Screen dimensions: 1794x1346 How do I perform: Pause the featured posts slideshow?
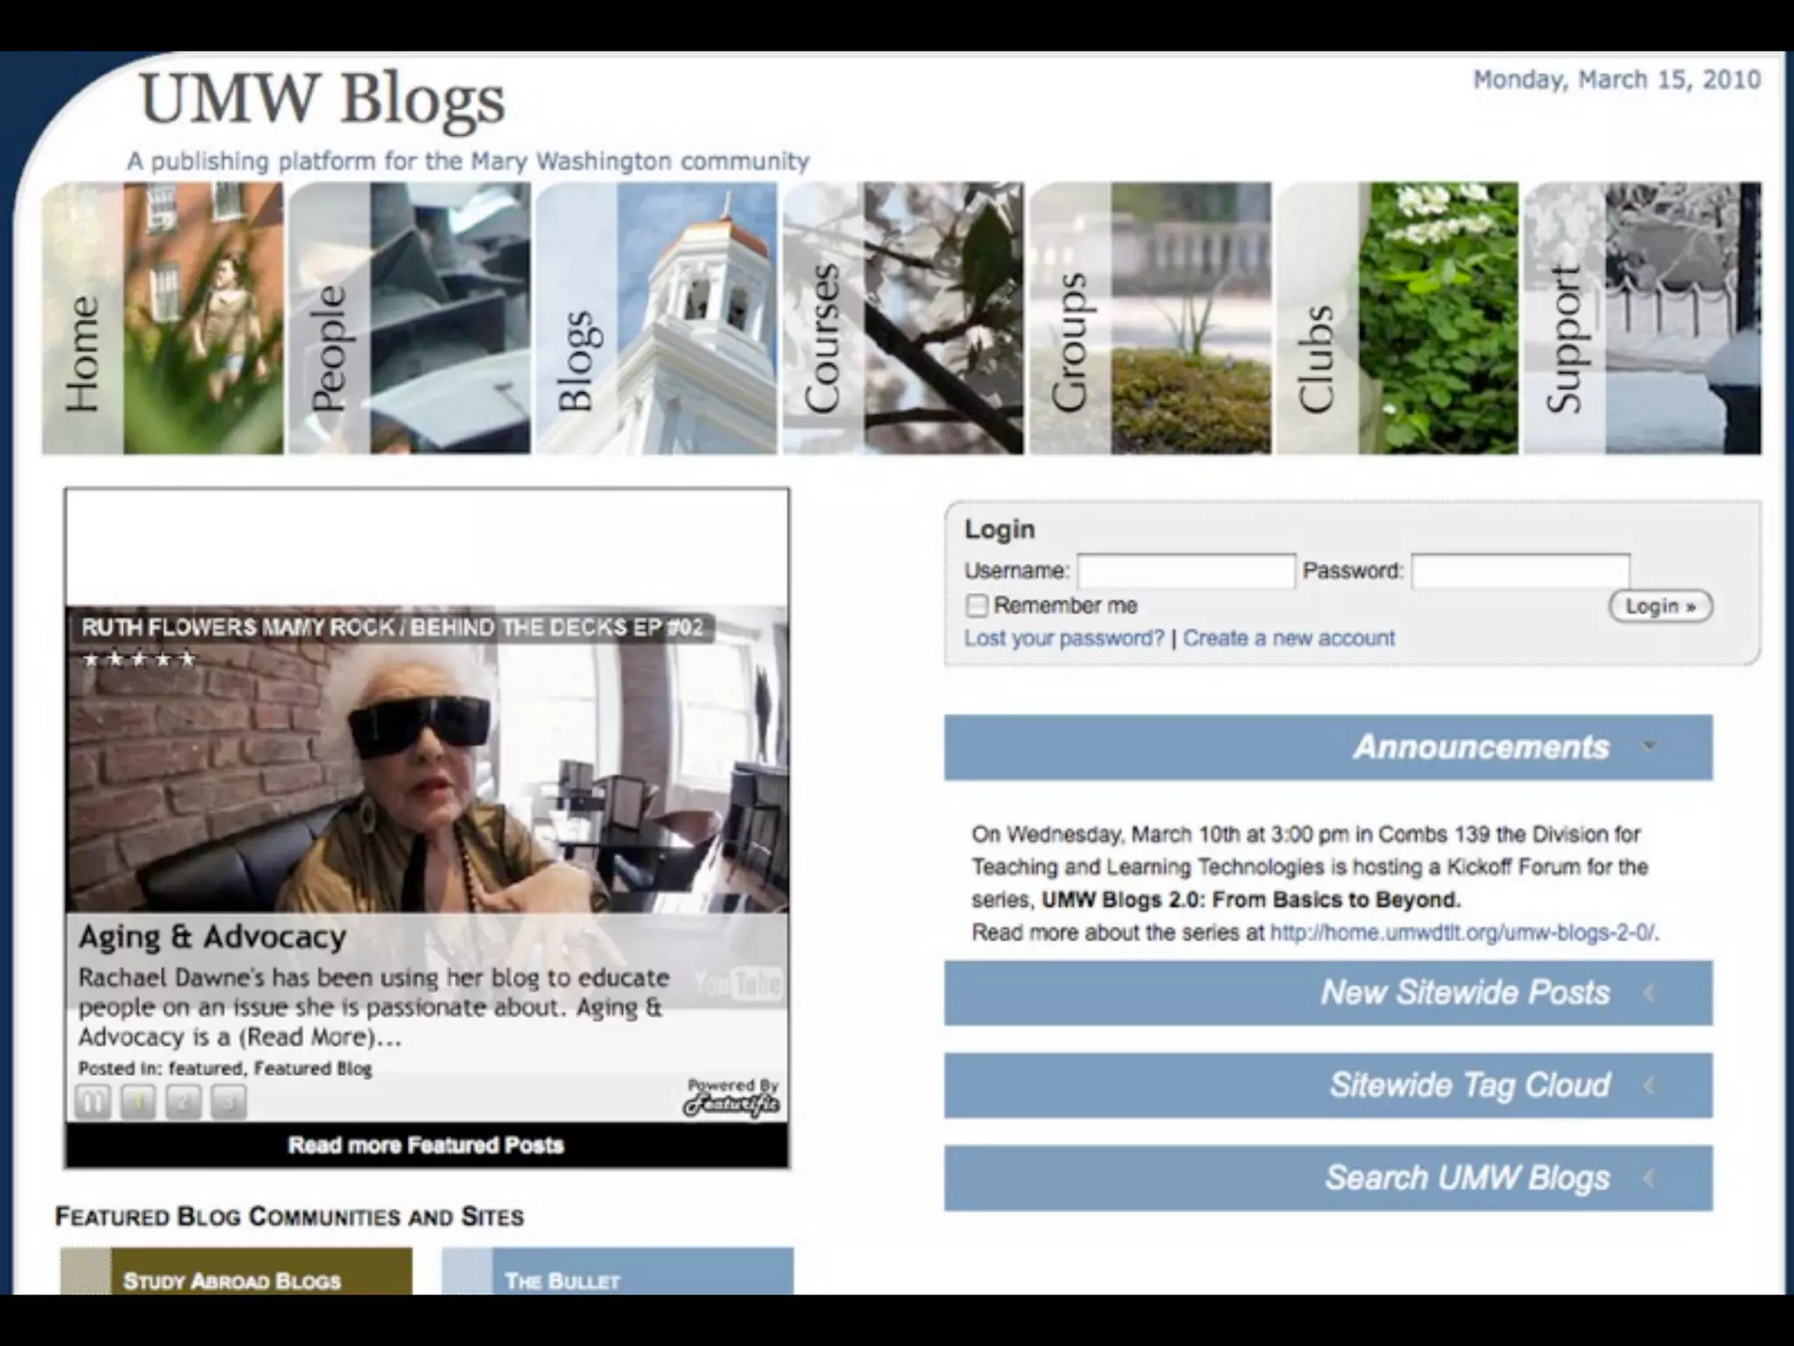click(93, 1102)
